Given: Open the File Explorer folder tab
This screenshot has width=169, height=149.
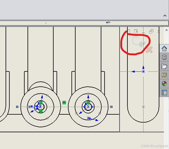Looking at the screenshot, I should pos(164,66).
